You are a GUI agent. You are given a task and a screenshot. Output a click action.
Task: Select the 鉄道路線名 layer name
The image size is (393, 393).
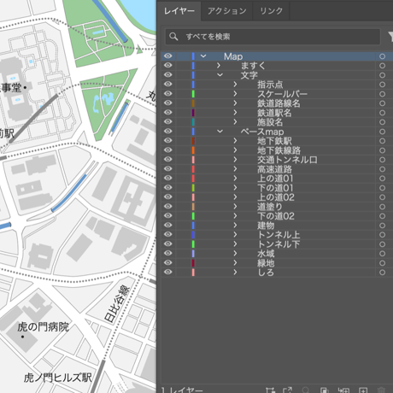[x=279, y=103]
